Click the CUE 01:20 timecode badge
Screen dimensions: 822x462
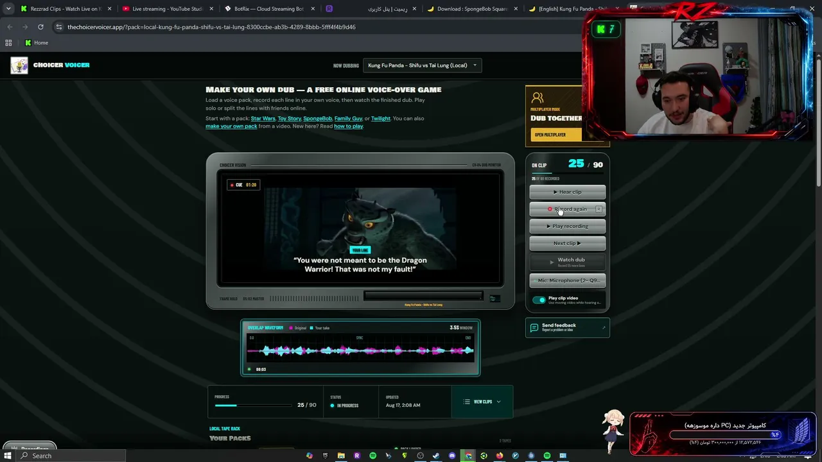243,185
